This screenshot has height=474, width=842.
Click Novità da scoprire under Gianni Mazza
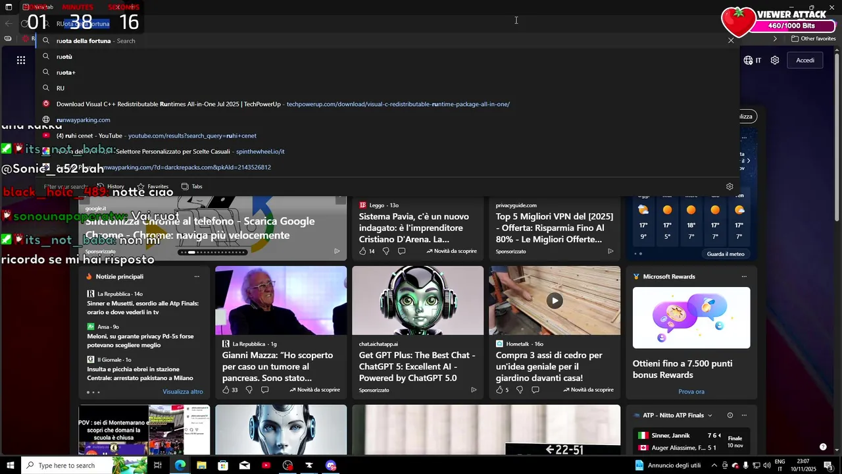[314, 390]
